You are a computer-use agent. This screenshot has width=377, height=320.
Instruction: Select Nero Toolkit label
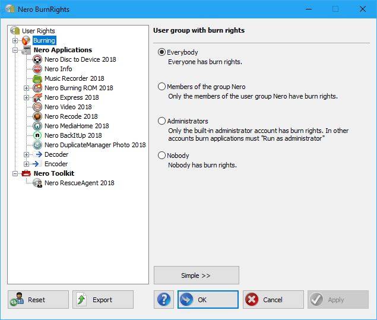point(54,173)
